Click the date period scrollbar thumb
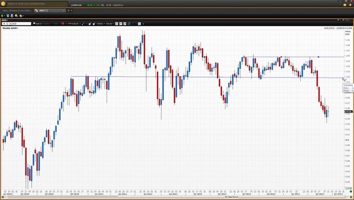The height and width of the screenshot is (200, 354). pos(232,197)
